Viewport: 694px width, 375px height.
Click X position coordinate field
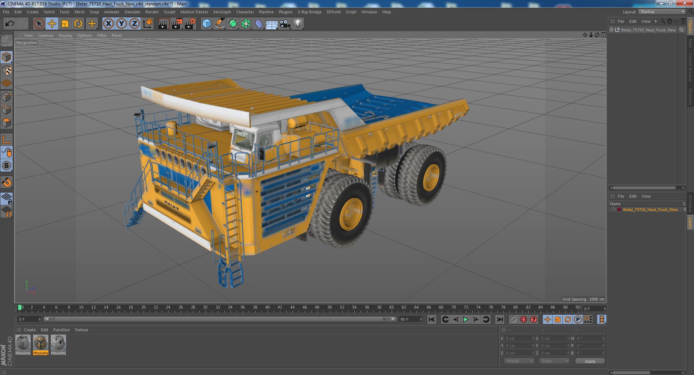pos(519,339)
